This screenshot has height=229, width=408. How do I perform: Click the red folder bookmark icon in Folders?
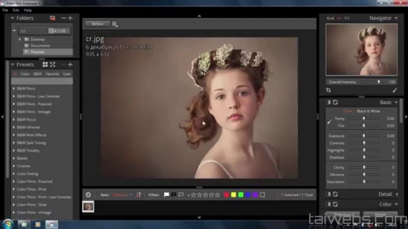[53, 18]
